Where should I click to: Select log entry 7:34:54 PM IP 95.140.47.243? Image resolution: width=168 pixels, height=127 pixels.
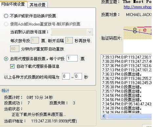coord(127,104)
